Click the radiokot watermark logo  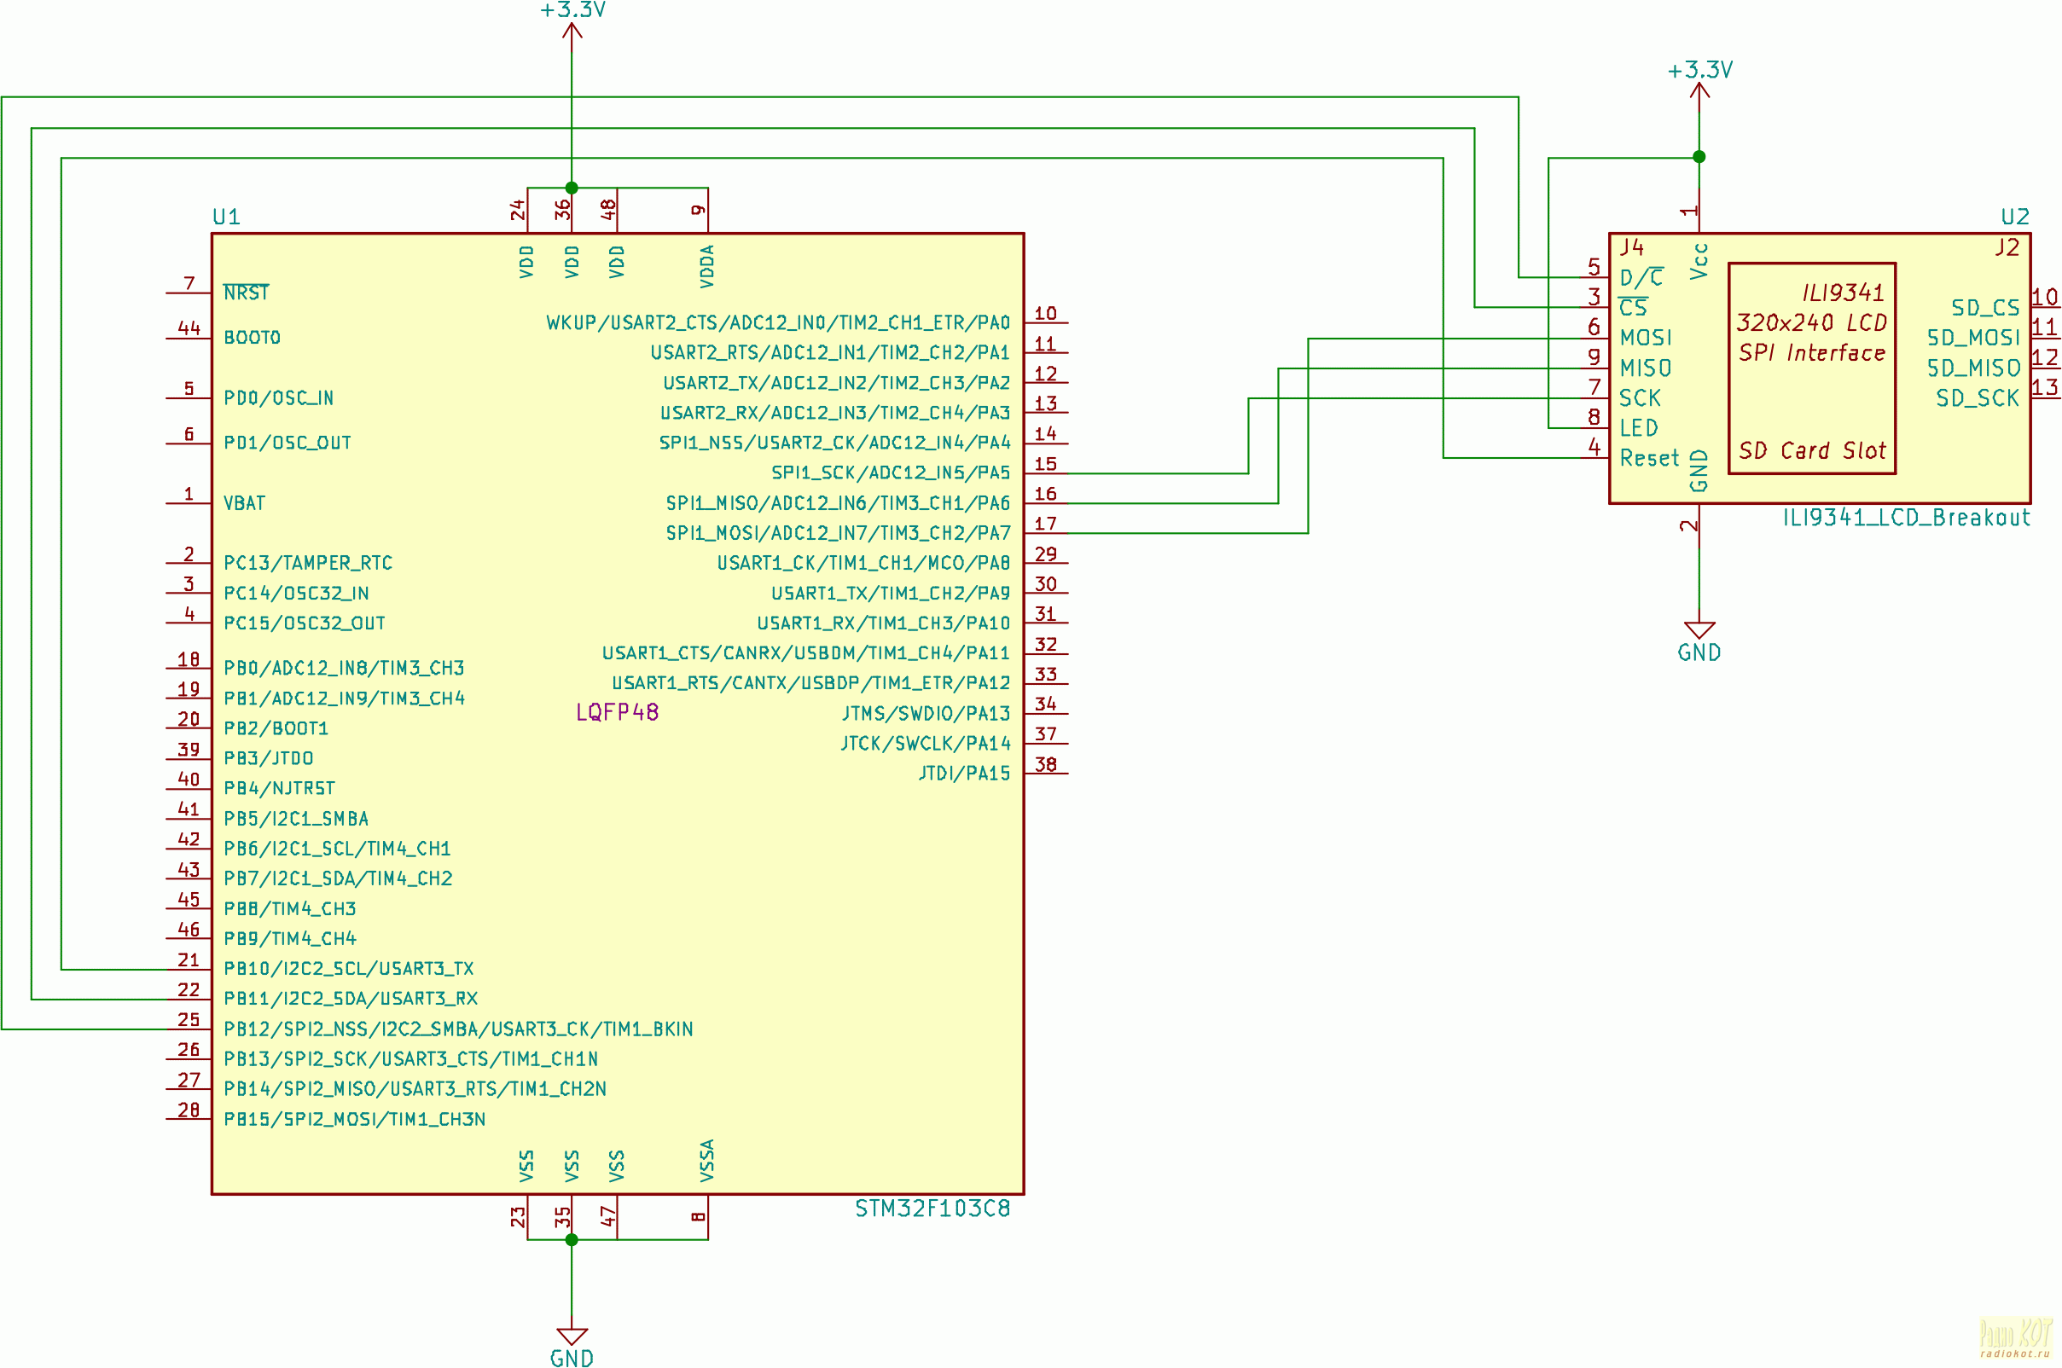tap(2014, 1336)
